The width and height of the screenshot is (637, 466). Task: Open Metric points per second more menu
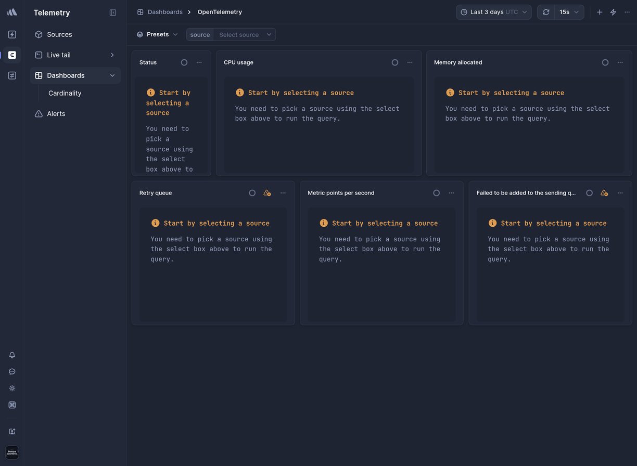pos(452,193)
